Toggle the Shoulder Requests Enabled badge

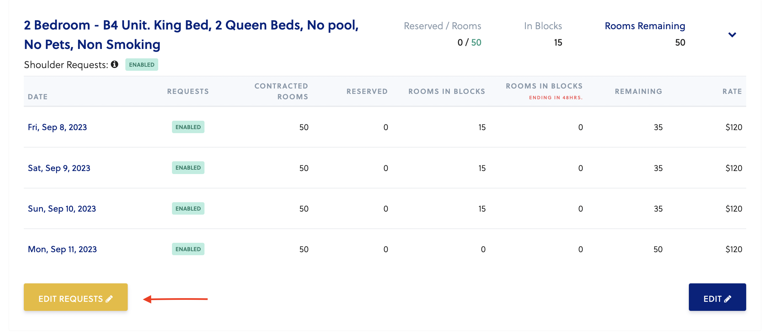pyautogui.click(x=141, y=65)
